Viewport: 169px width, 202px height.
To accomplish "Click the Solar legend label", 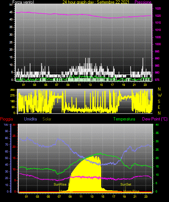I will [47, 119].
